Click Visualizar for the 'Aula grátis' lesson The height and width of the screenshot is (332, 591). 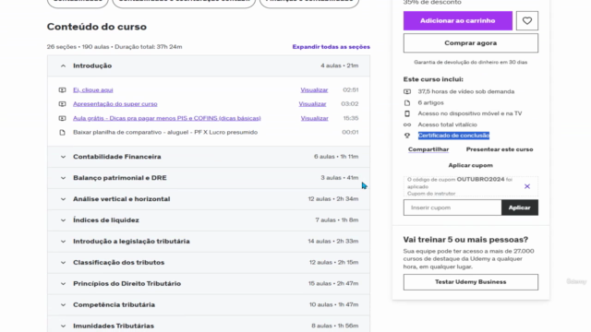click(x=314, y=118)
